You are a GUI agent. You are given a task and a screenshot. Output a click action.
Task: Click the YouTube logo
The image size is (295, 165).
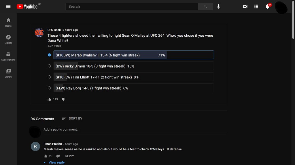coord(27,6)
